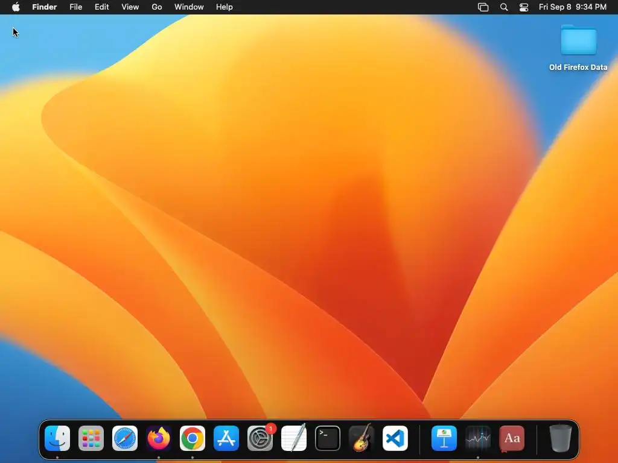This screenshot has width=618, height=463.
Task: Open Google Chrome from the Dock
Action: (x=193, y=438)
